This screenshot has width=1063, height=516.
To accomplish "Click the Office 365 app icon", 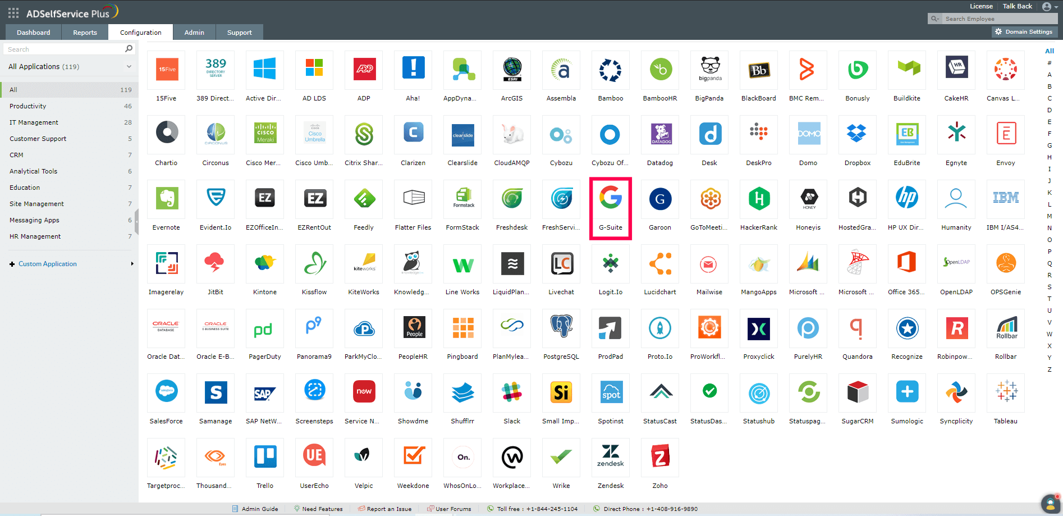I will point(907,263).
